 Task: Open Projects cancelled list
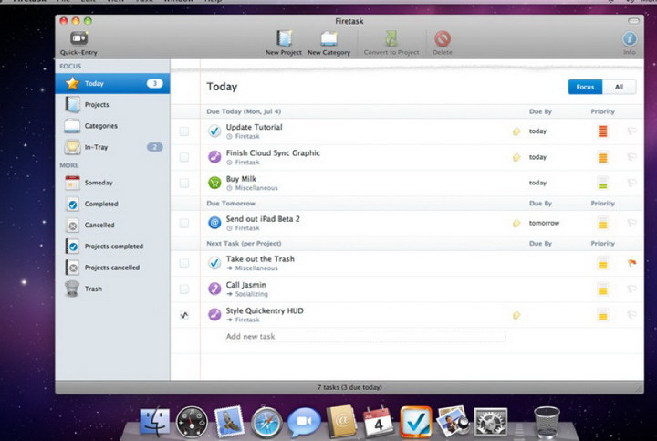112,268
